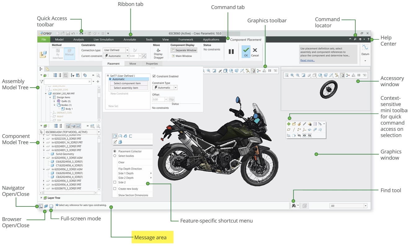
Task: Open the Properties tab below the ribbon
Action: point(152,64)
